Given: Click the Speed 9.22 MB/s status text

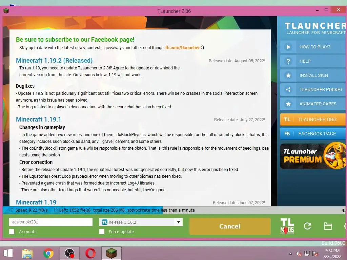Looking at the screenshot, I should click(32, 210).
